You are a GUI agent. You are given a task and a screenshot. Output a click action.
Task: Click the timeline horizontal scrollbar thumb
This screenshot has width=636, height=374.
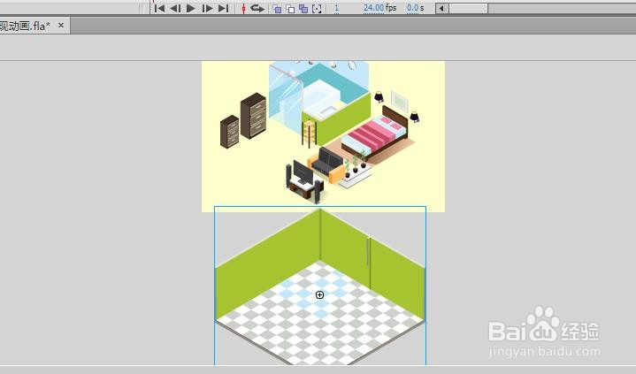pyautogui.click(x=468, y=8)
